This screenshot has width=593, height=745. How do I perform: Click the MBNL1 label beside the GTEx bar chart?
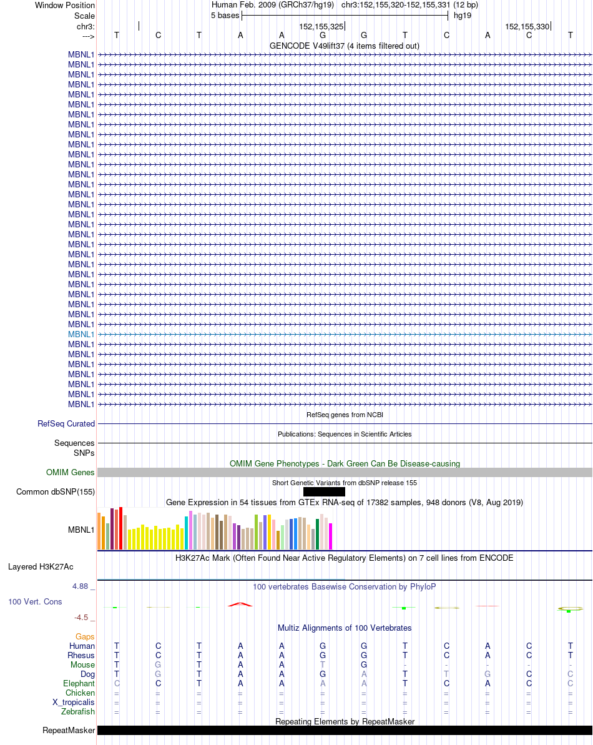[81, 530]
